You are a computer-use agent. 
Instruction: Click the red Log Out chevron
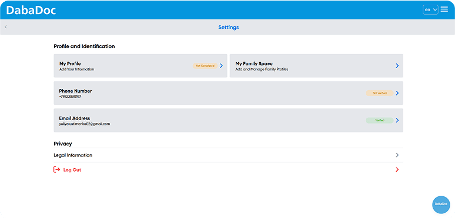pyautogui.click(x=397, y=170)
